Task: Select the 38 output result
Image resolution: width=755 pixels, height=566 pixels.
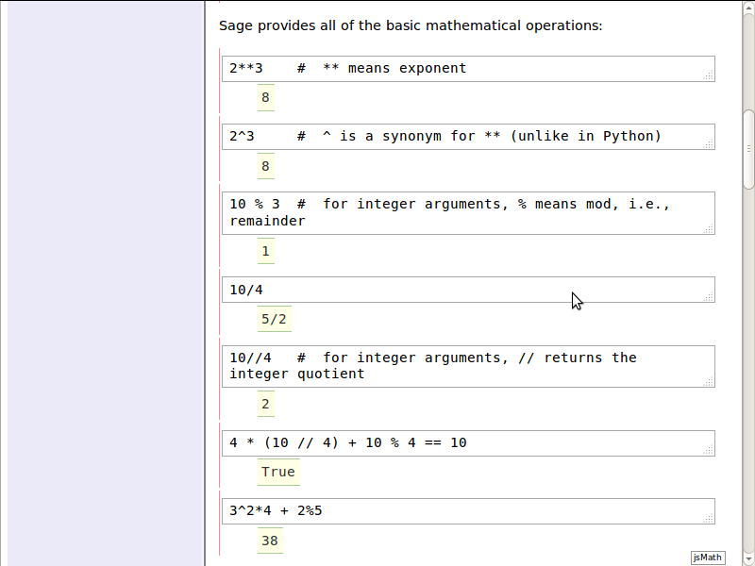Action: tap(270, 541)
